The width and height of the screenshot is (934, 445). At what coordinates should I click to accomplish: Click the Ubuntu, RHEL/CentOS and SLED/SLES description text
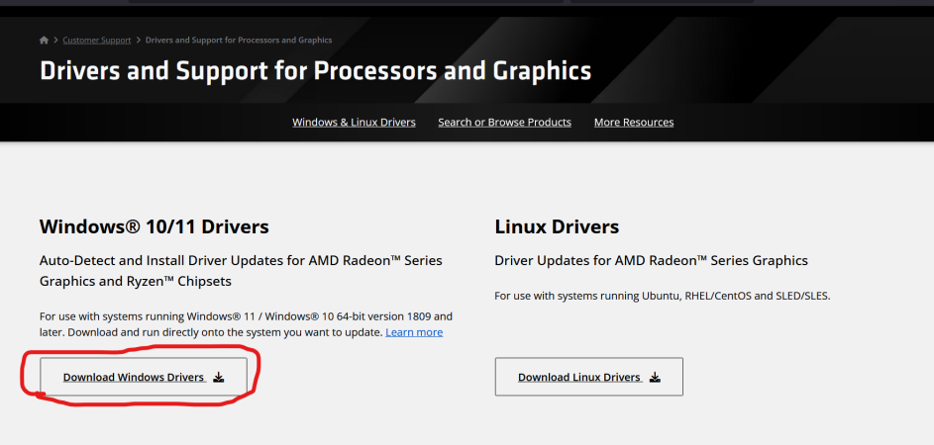pyautogui.click(x=663, y=296)
